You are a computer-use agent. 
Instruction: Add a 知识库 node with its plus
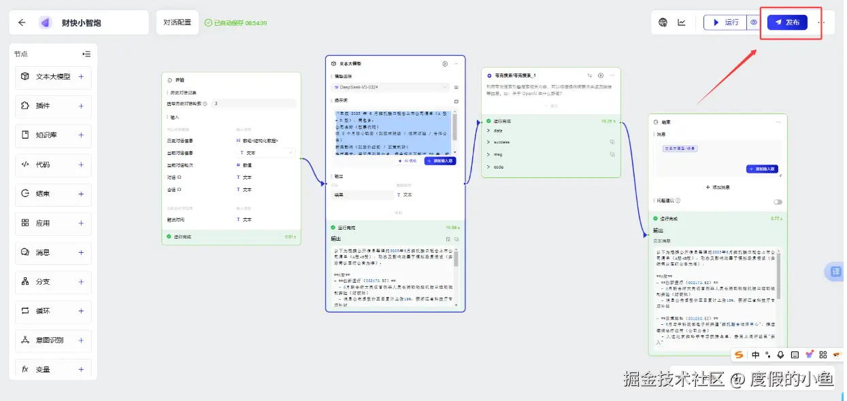pos(81,135)
